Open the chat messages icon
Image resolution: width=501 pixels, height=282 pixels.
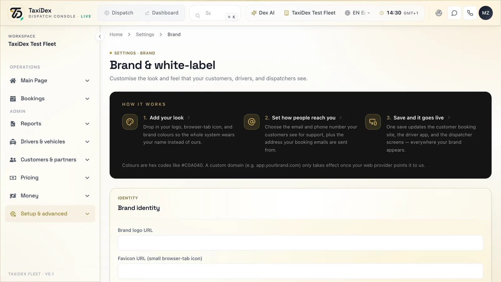(454, 13)
